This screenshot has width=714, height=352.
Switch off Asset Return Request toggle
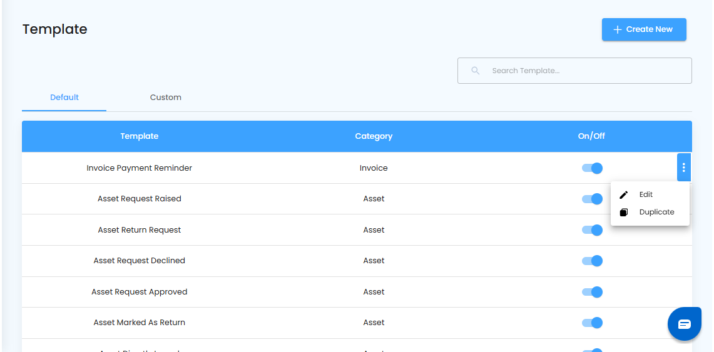click(592, 230)
